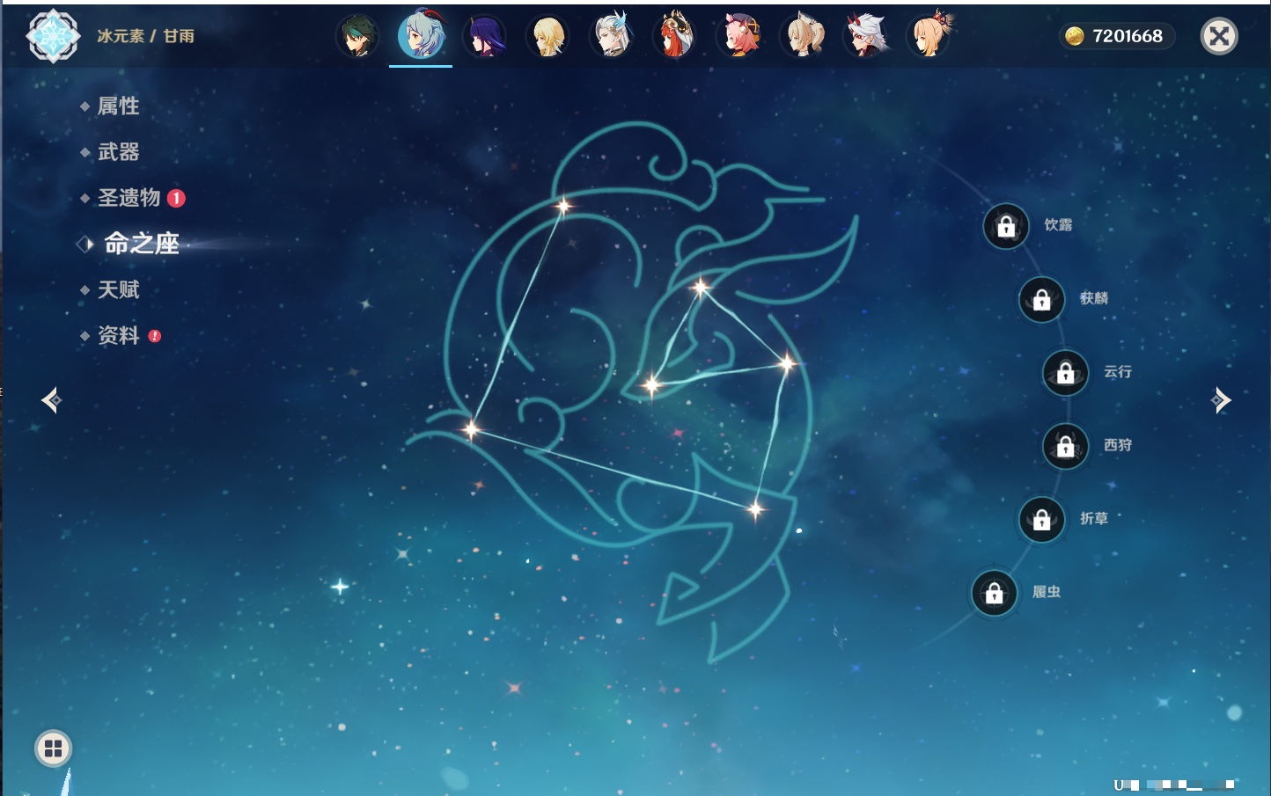The width and height of the screenshot is (1271, 796).
Task: Go to next character with right arrow
Action: click(1221, 400)
